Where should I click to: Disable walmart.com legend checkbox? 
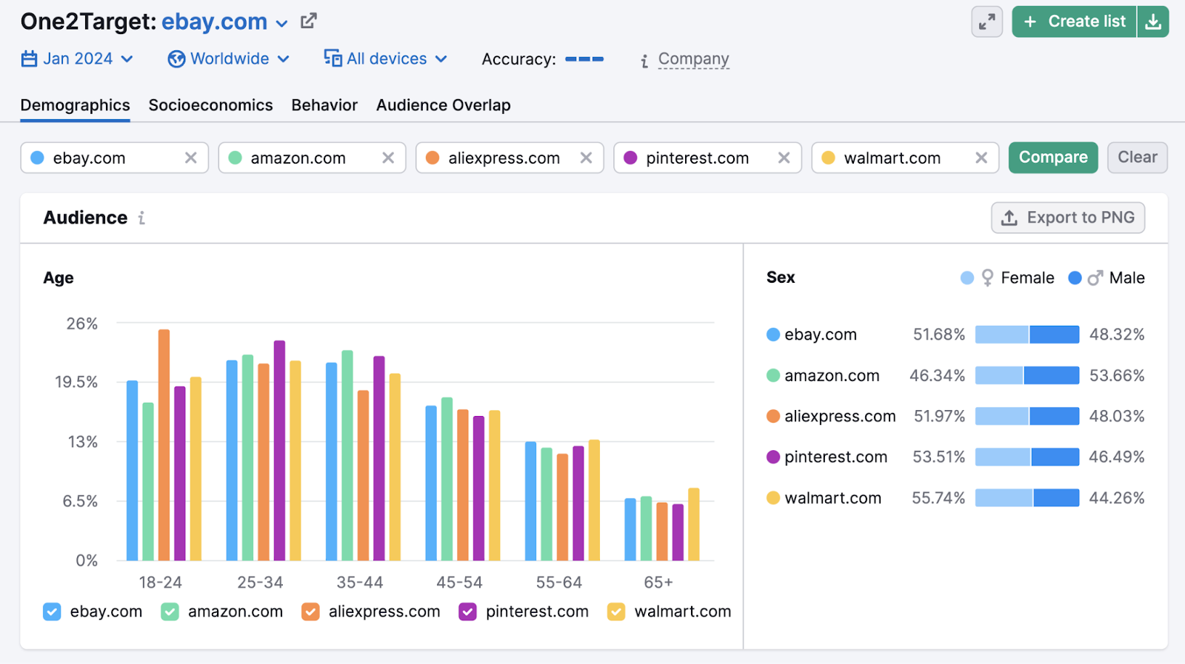pyautogui.click(x=616, y=611)
